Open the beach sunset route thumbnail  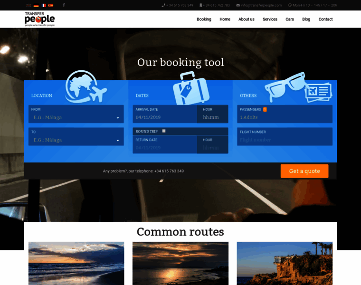point(76,263)
